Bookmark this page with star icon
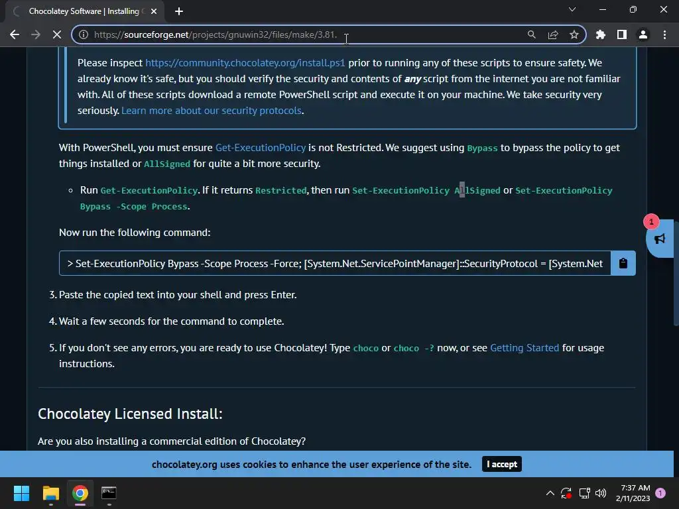Viewport: 679px width, 509px height. [x=574, y=34]
